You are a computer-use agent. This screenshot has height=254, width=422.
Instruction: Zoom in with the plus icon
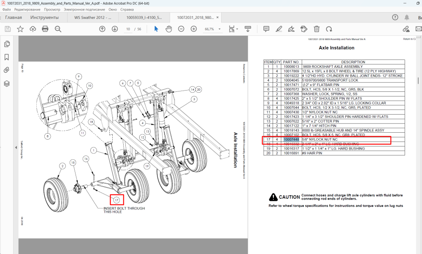point(194,29)
